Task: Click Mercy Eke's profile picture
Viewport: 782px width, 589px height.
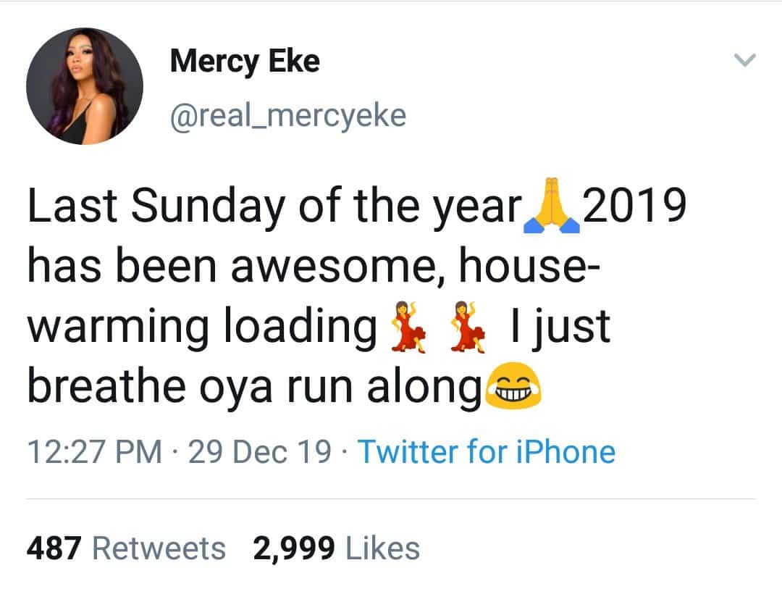Action: coord(85,85)
